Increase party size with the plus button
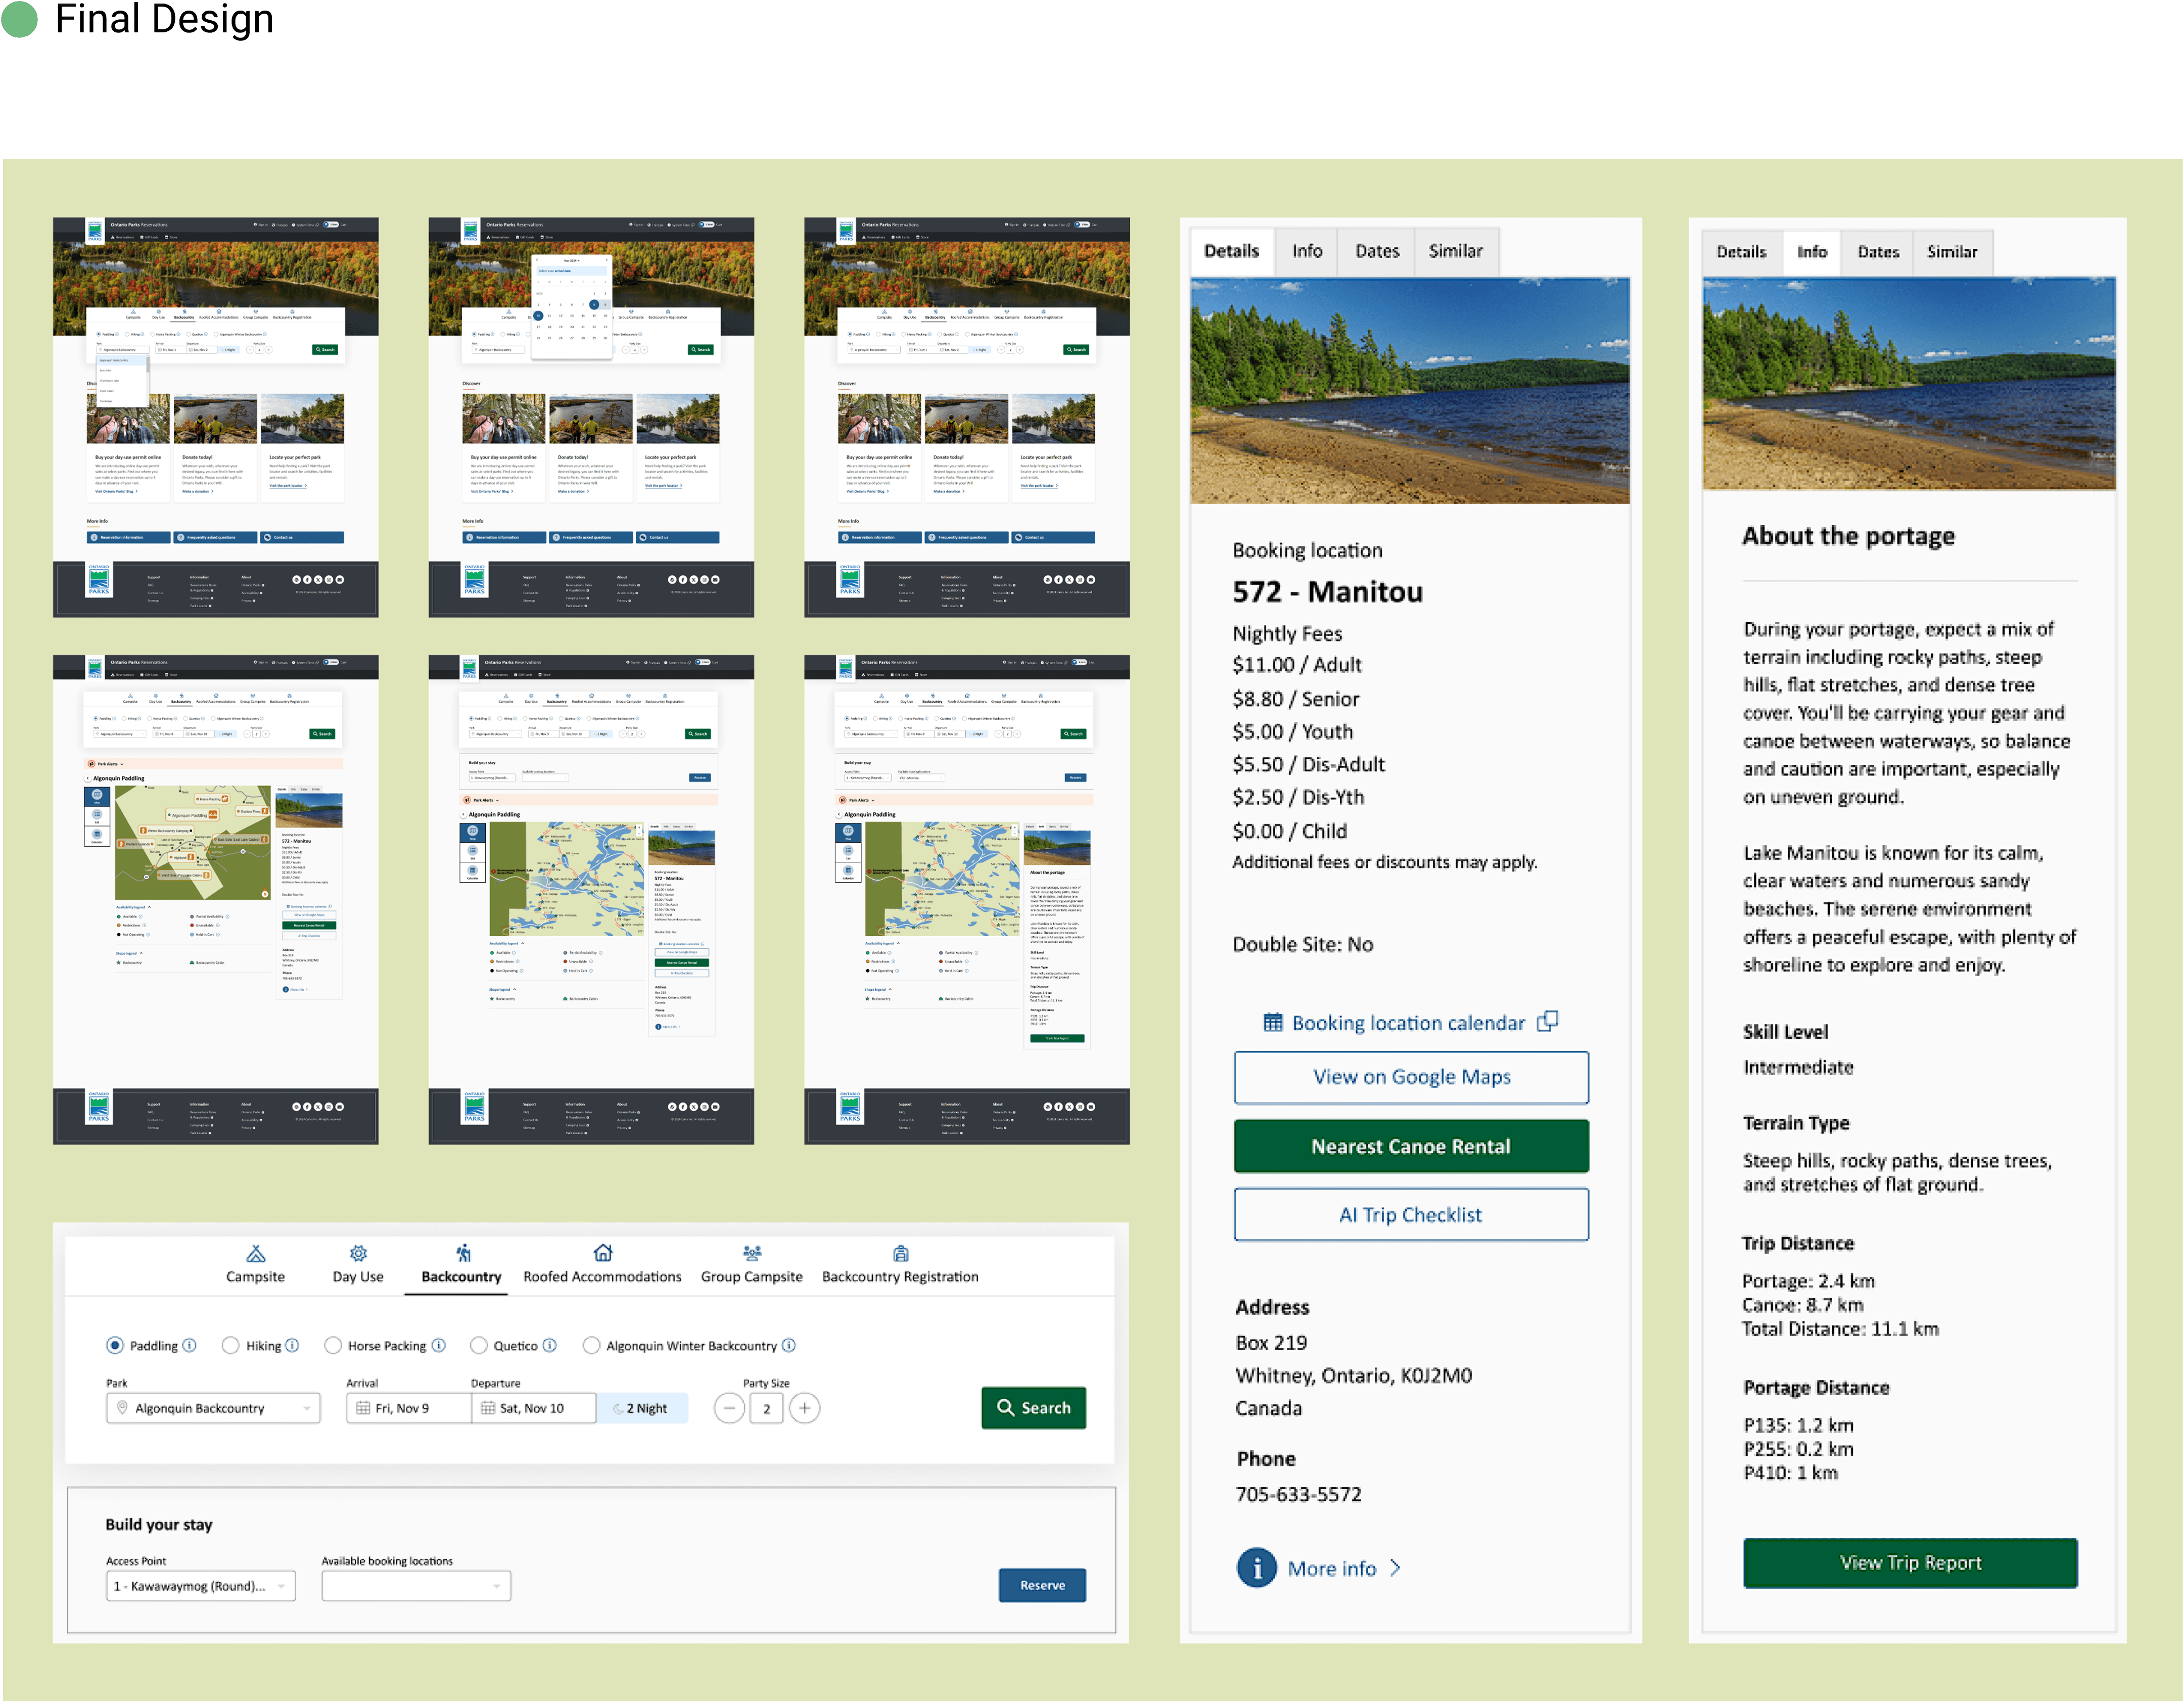Image resolution: width=2184 pixels, height=1701 pixels. click(804, 1408)
